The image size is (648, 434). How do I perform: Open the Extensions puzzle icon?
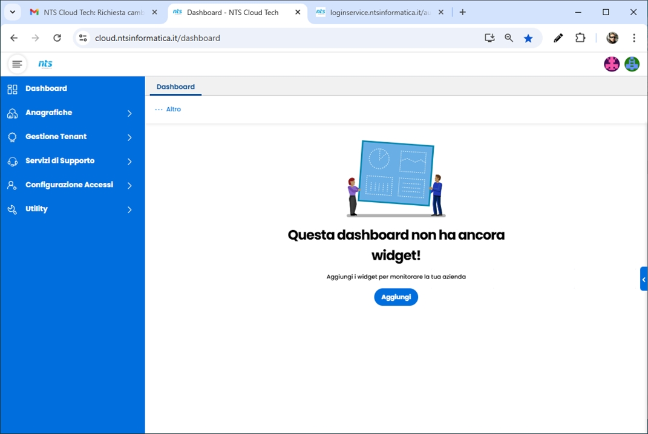tap(580, 38)
